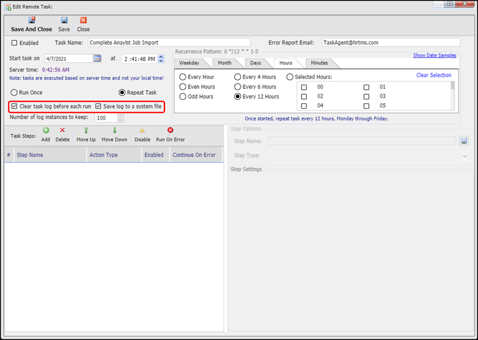
Task: Click the start date input field
Action: (x=69, y=59)
